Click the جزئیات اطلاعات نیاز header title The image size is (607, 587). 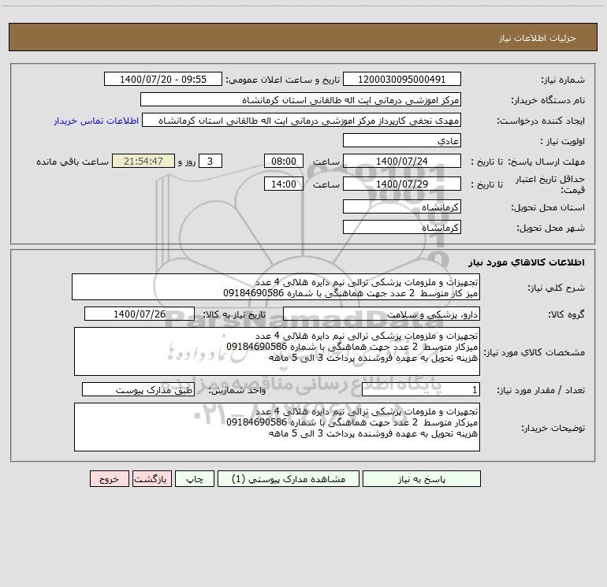[538, 38]
